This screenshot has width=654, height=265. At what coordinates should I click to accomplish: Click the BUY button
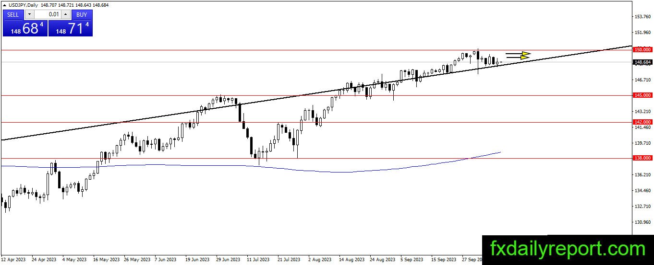[x=82, y=14]
